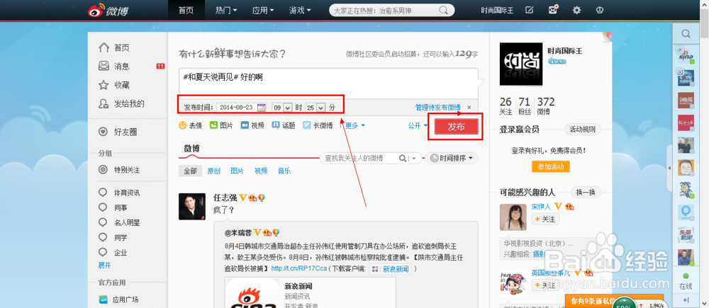Open 任志强's avatar
This screenshot has height=308, width=709.
[x=192, y=206]
